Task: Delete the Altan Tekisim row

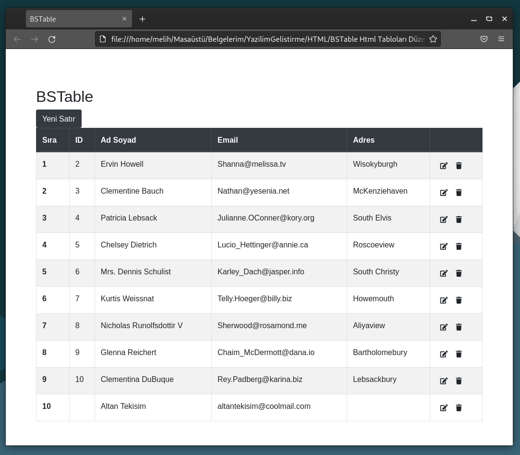Action: (459, 407)
